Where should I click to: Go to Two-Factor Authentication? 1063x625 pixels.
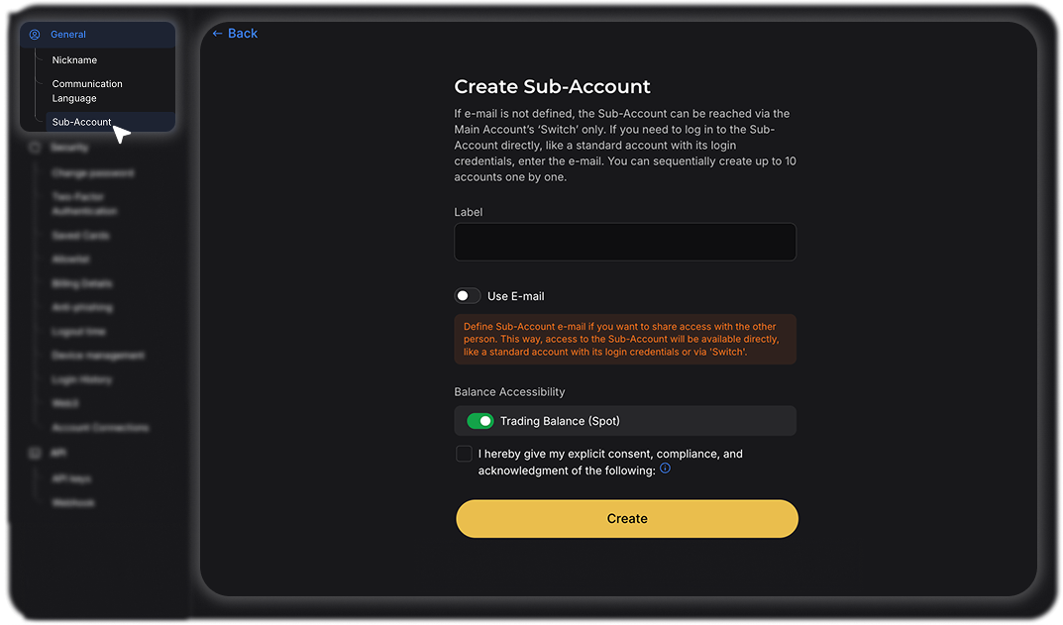point(84,204)
